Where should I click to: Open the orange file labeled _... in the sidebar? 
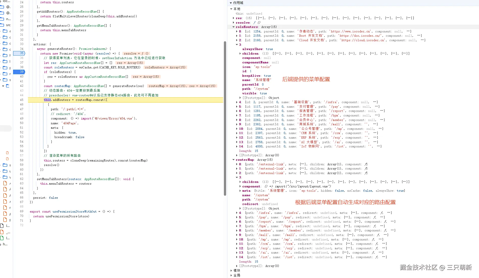tap(5, 232)
